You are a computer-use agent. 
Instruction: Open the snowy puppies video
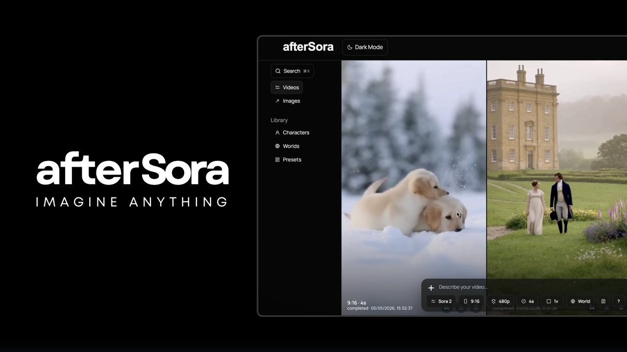pos(414,188)
